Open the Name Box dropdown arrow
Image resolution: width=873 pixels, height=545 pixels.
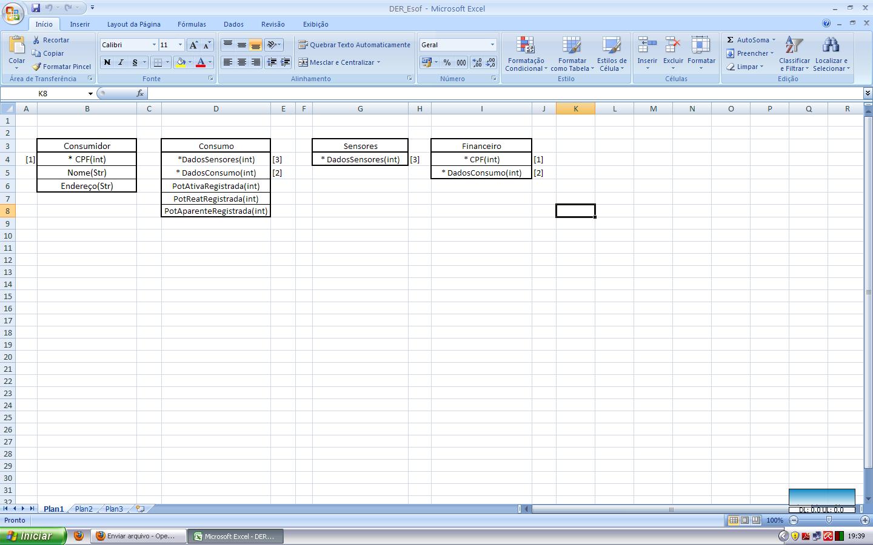[x=90, y=94]
